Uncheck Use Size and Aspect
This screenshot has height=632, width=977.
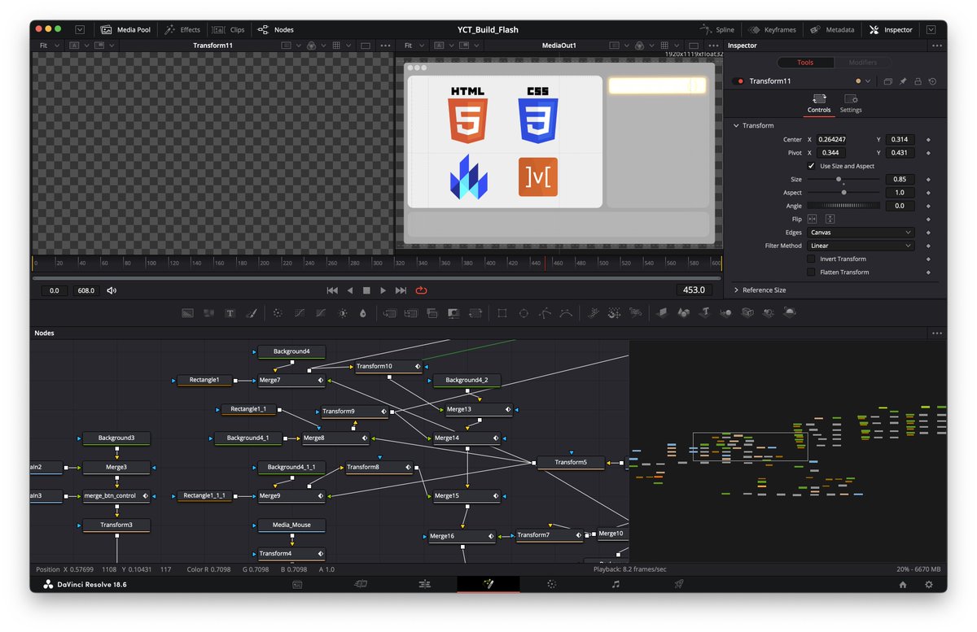pos(812,165)
